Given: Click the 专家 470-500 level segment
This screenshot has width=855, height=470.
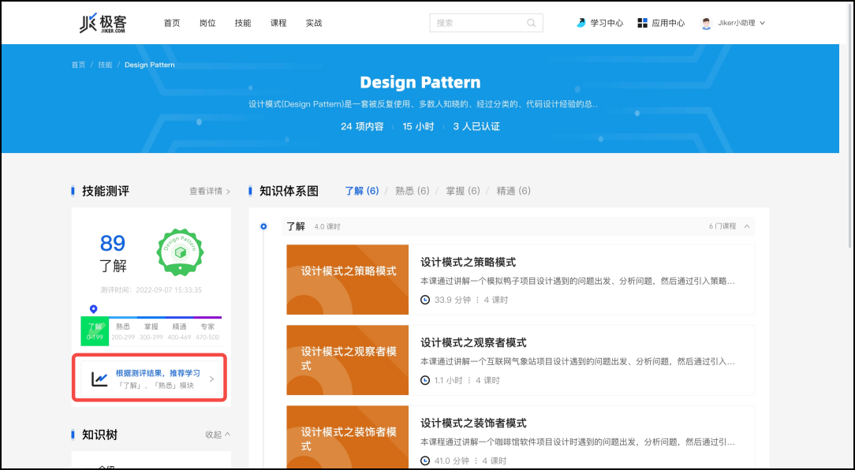Looking at the screenshot, I should pyautogui.click(x=207, y=331).
